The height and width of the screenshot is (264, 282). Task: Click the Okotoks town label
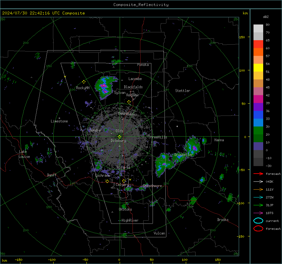tap(125, 209)
